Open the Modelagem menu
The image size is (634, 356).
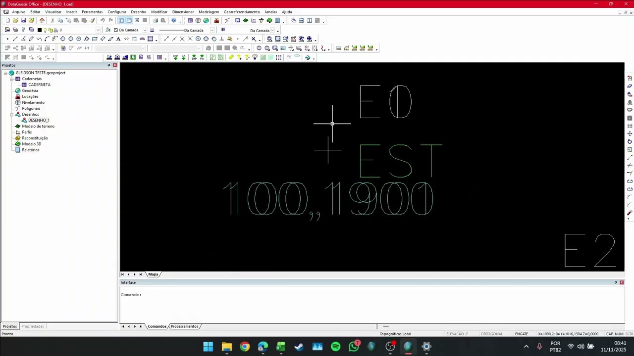209,12
